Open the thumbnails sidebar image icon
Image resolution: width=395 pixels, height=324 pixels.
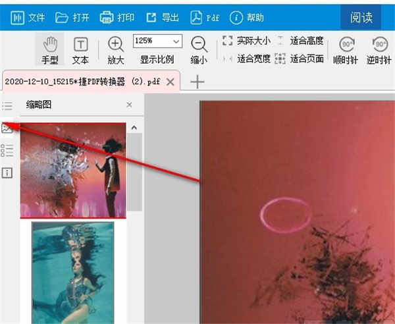click(x=7, y=128)
